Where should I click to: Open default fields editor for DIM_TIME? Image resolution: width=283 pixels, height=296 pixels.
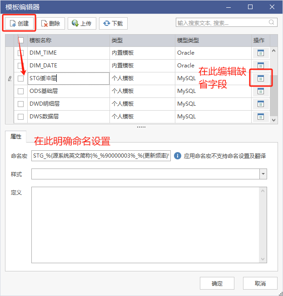(261, 53)
